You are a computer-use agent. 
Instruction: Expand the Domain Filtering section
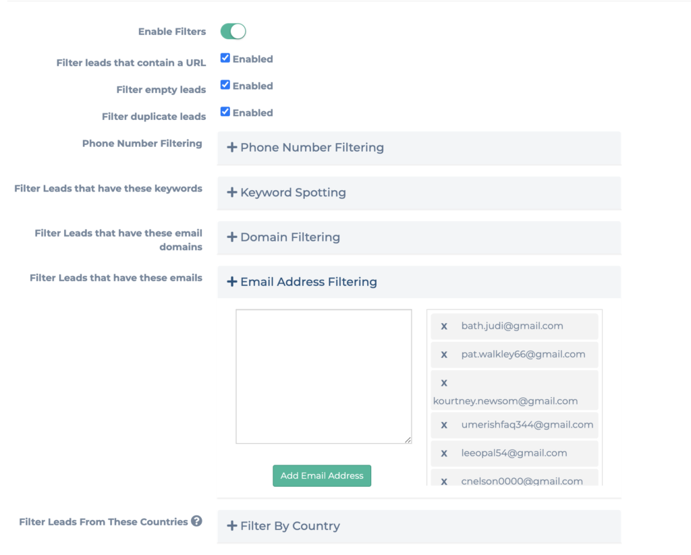[289, 237]
